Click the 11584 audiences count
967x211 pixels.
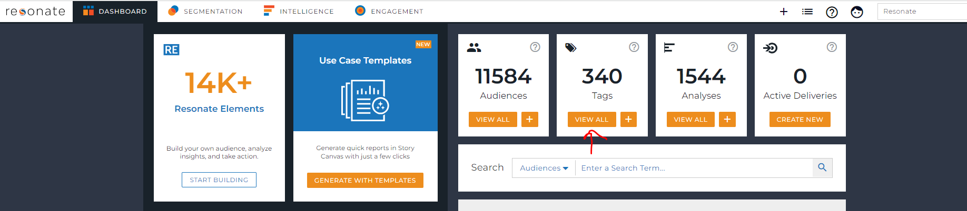[x=503, y=77]
